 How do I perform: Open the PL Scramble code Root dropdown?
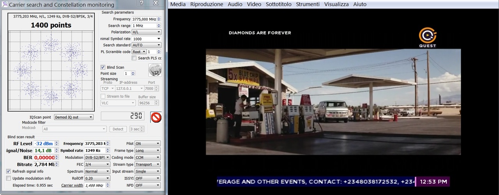139,52
